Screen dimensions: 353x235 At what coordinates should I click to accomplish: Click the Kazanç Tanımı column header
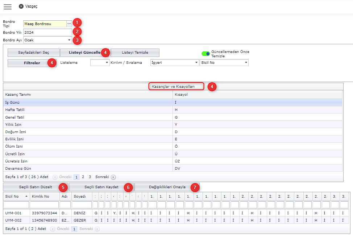88,95
